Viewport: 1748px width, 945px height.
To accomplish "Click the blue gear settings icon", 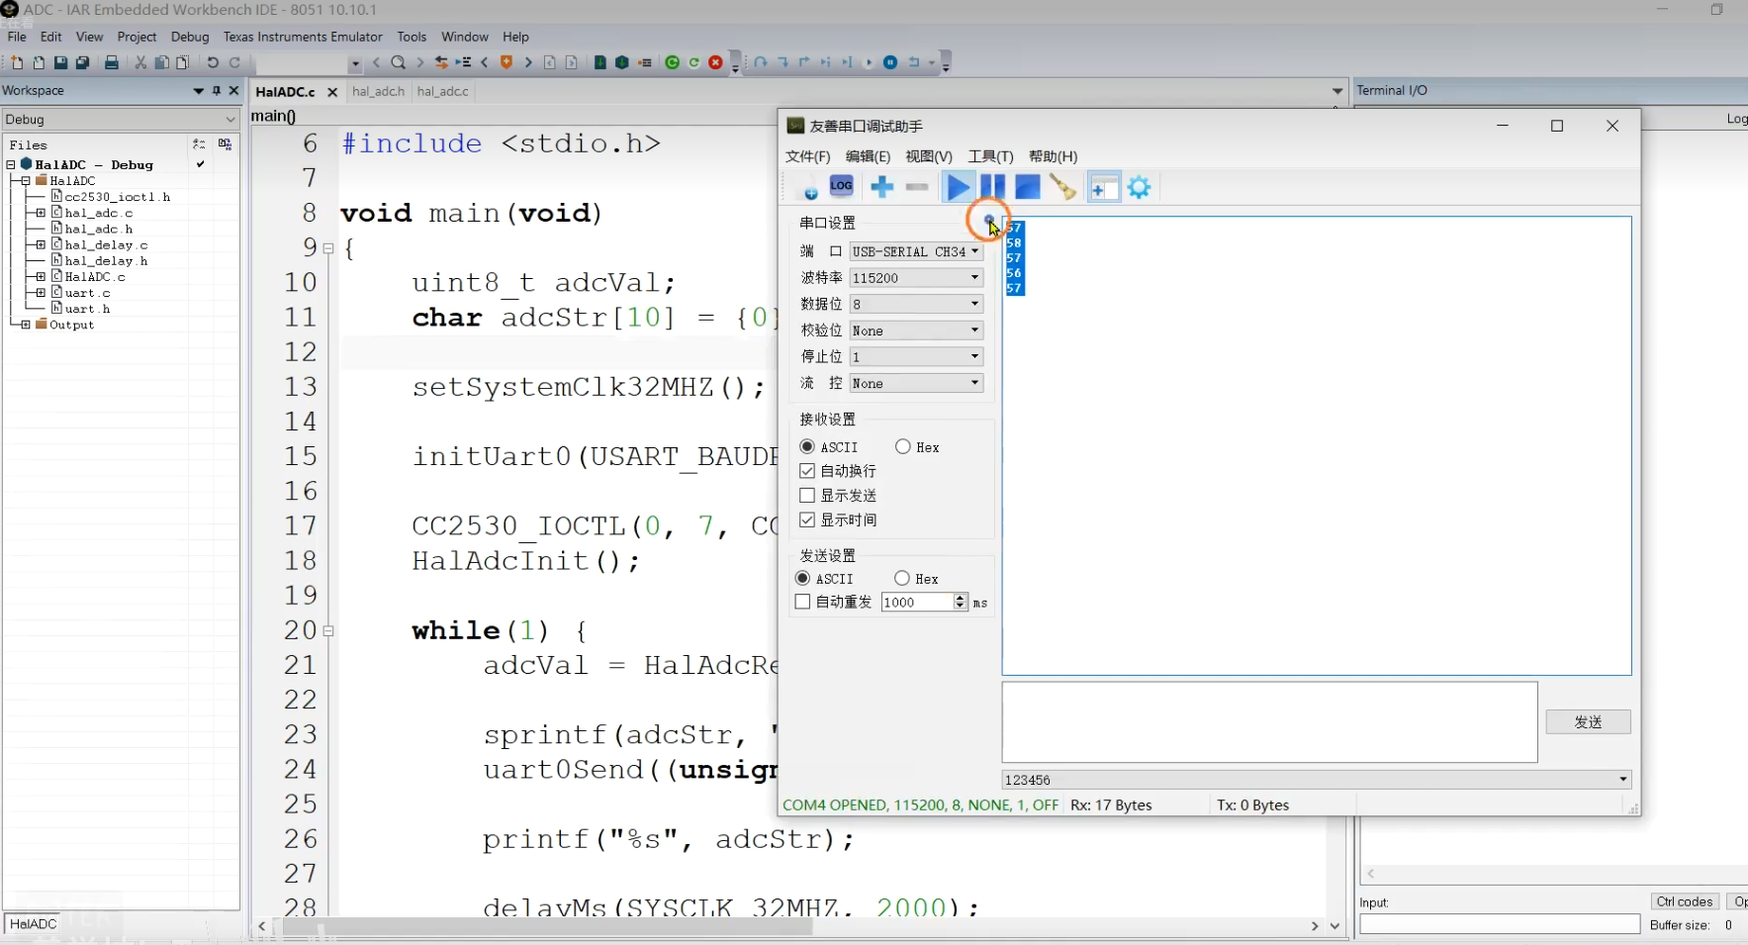I will pyautogui.click(x=1140, y=187).
